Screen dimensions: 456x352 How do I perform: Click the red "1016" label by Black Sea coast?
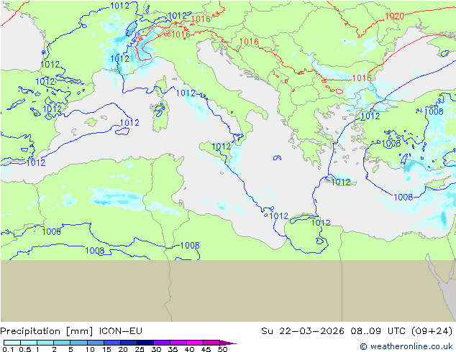coord(362,78)
